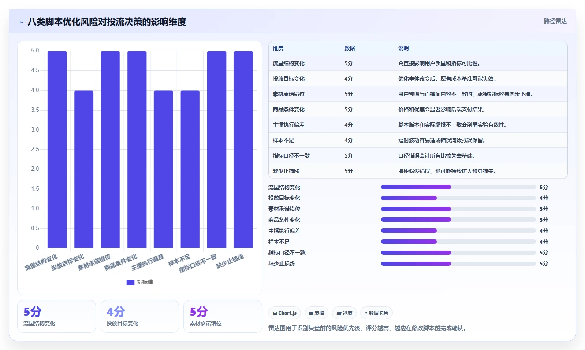Click the 5分 流量结构变化 summary card
585x350 pixels.
56,317
